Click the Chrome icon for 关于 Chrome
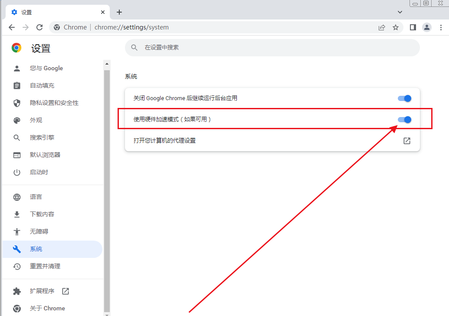This screenshot has height=316, width=449. (17, 309)
